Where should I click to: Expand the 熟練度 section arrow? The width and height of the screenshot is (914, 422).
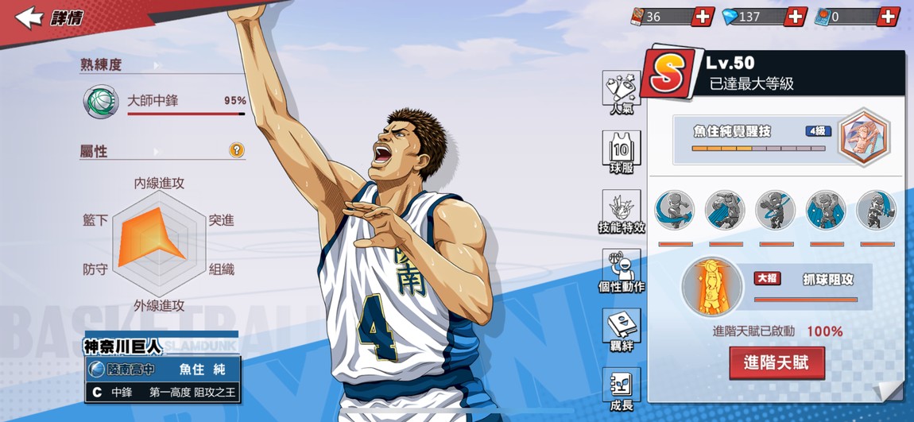pos(156,65)
